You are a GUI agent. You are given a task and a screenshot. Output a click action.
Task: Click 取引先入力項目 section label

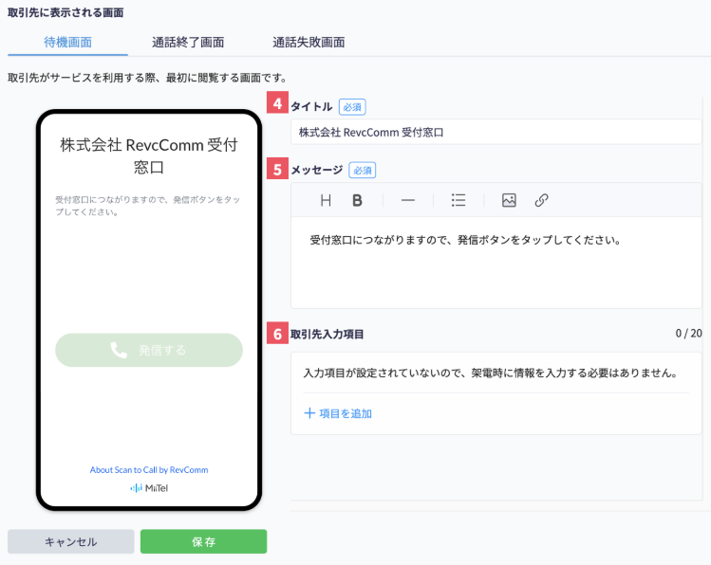(x=327, y=334)
